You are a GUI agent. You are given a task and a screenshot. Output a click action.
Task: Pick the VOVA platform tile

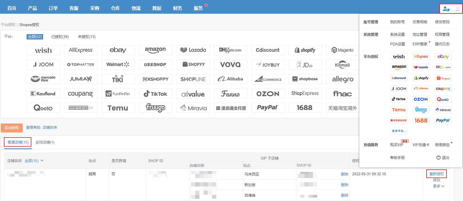tap(230, 65)
